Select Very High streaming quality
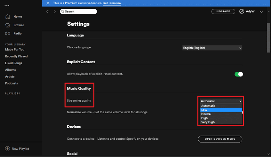The height and width of the screenshot is (157, 271). tap(221, 122)
